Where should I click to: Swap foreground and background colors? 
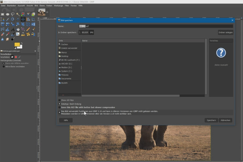[x=21, y=43]
